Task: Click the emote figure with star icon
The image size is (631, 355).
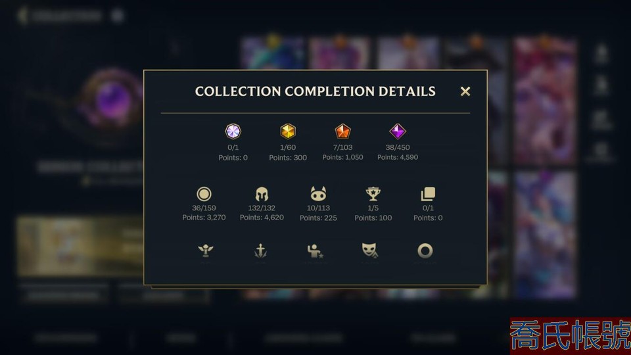Action: (315, 250)
